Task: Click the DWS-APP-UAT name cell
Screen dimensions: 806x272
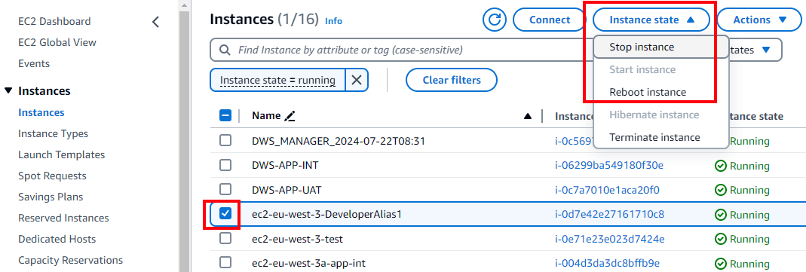Action: pyautogui.click(x=287, y=190)
